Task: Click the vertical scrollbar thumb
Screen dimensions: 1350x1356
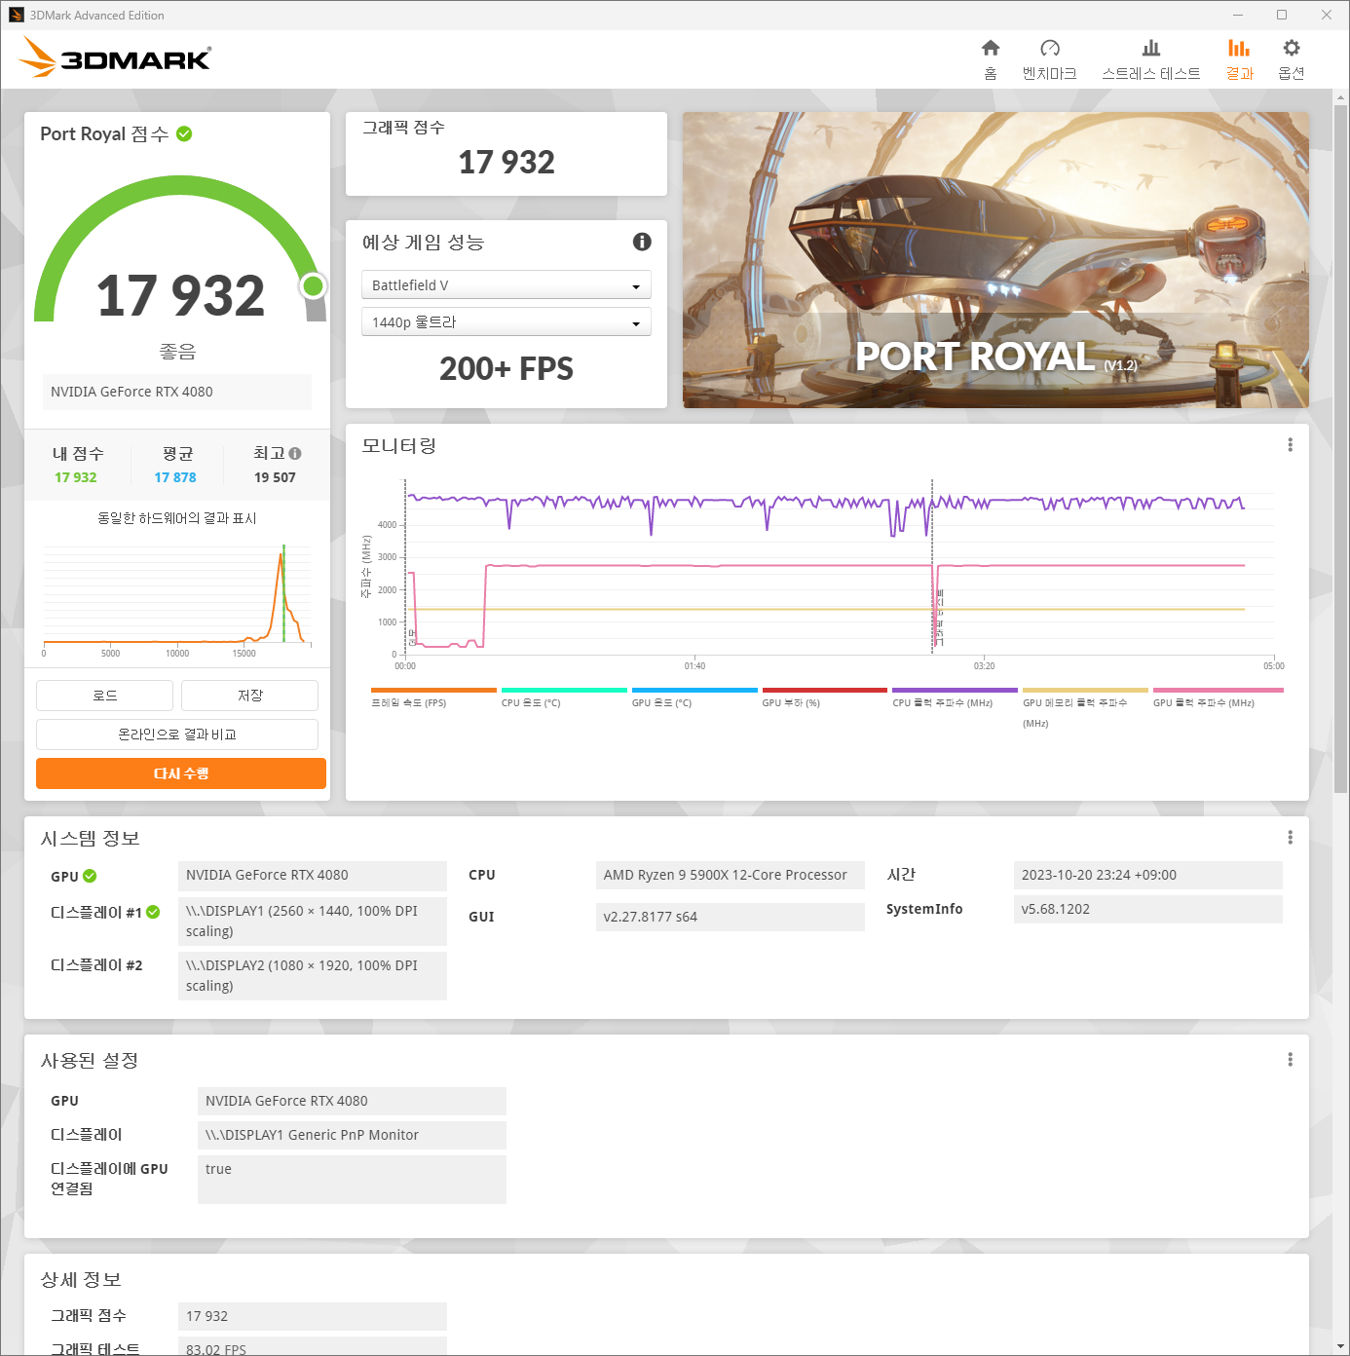Action: (1341, 448)
